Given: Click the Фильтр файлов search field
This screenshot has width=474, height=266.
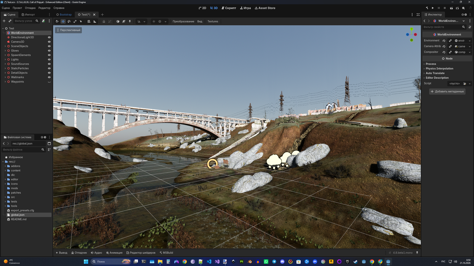Looking at the screenshot, I should tap(23, 150).
